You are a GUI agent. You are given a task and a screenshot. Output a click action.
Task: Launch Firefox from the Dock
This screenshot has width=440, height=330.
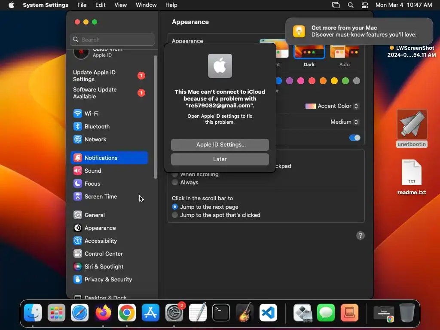pos(103,313)
